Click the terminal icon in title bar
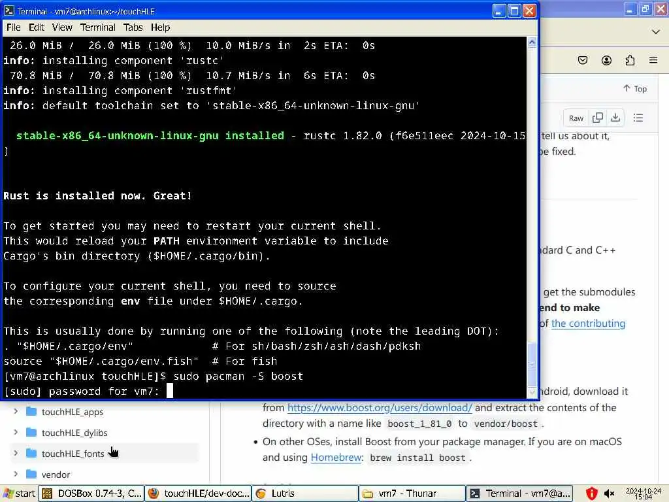This screenshot has height=502, width=669. click(9, 10)
